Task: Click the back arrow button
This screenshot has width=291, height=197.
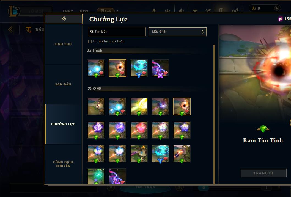Action: pos(64,19)
